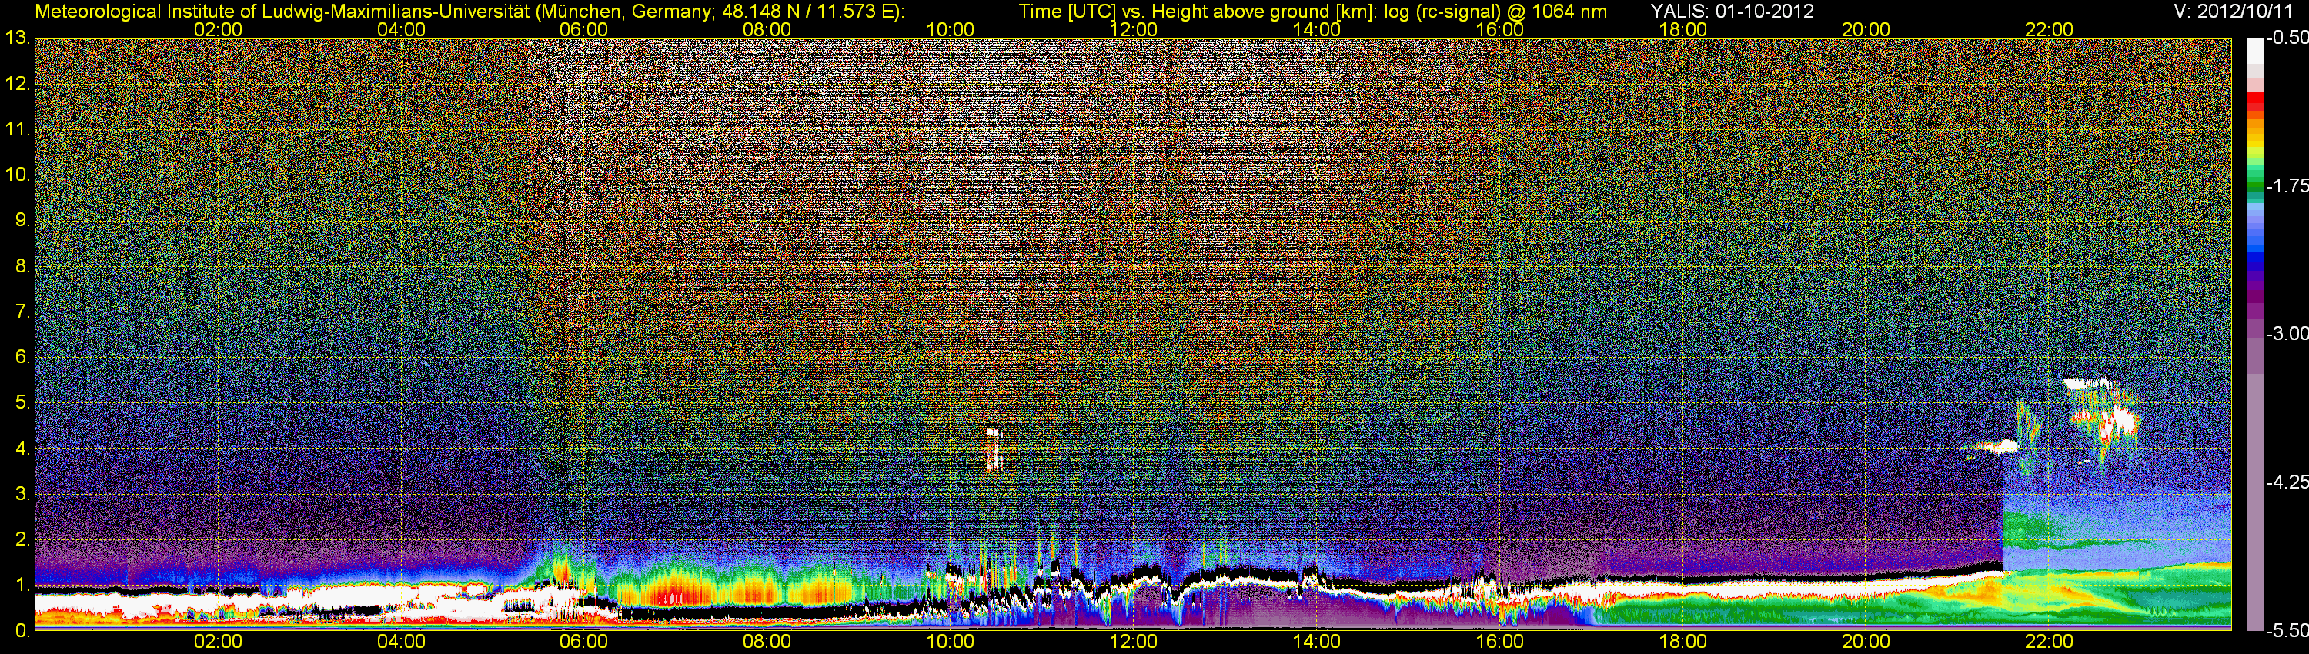This screenshot has width=2309, height=654.
Task: Select 14:00 on the bottom time axis
Action: point(1316,642)
